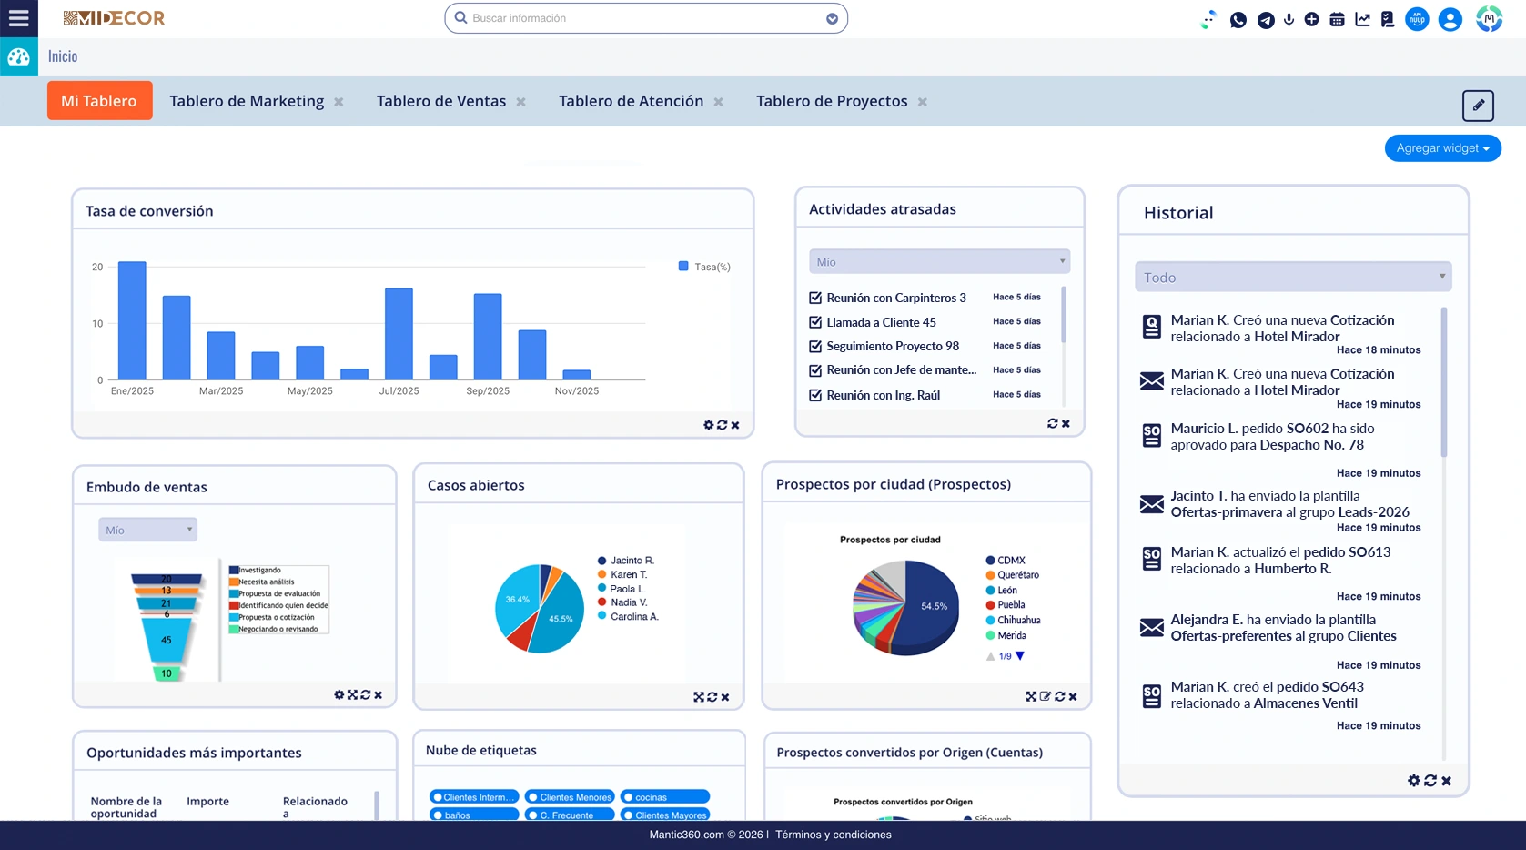Viewport: 1526px width, 850px height.
Task: Expand the Historial 'Todo' filter dropdown
Action: click(x=1292, y=277)
